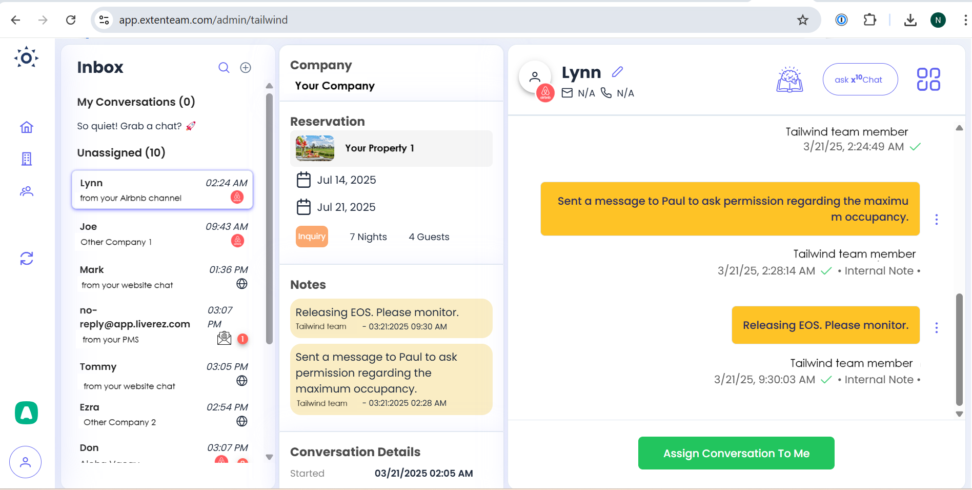This screenshot has height=490, width=972.
Task: Open the building icon in left sidebar
Action: tap(27, 159)
